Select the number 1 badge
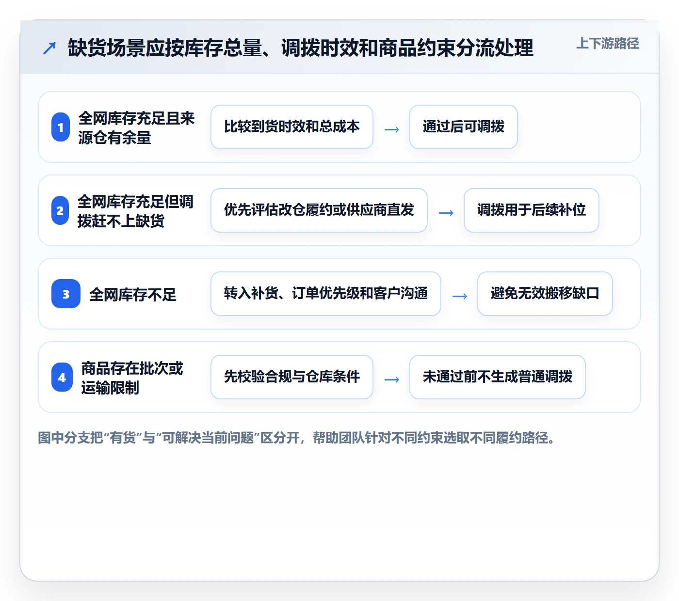This screenshot has height=601, width=679. 61,127
